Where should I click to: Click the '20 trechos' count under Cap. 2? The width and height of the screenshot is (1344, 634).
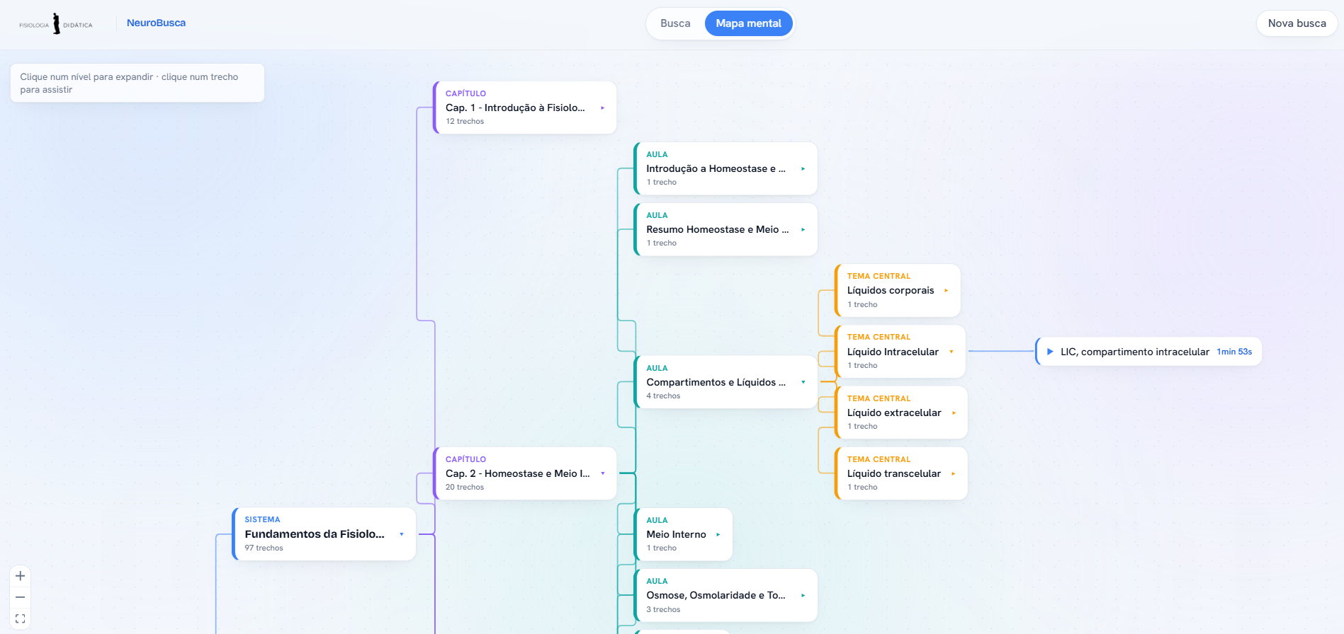[465, 488]
